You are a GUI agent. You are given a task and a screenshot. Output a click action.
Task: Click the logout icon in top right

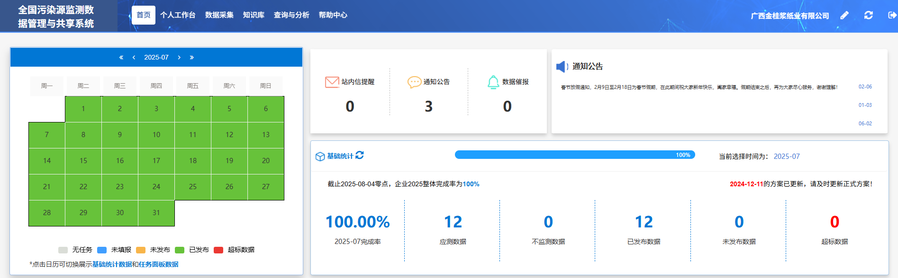(x=892, y=15)
